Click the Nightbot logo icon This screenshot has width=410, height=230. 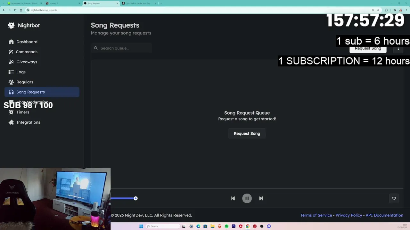pos(11,26)
